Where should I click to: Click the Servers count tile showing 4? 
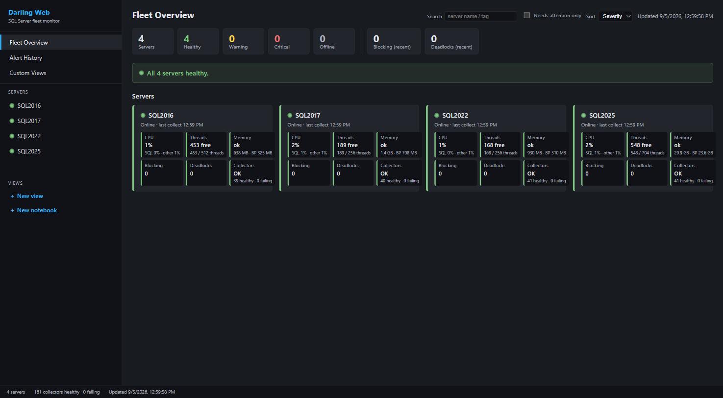pos(152,41)
